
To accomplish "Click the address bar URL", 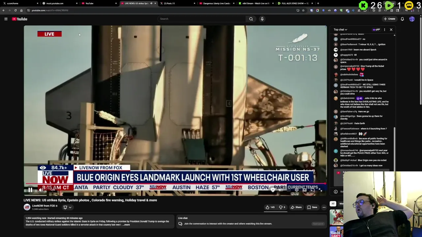I will [x=50, y=10].
